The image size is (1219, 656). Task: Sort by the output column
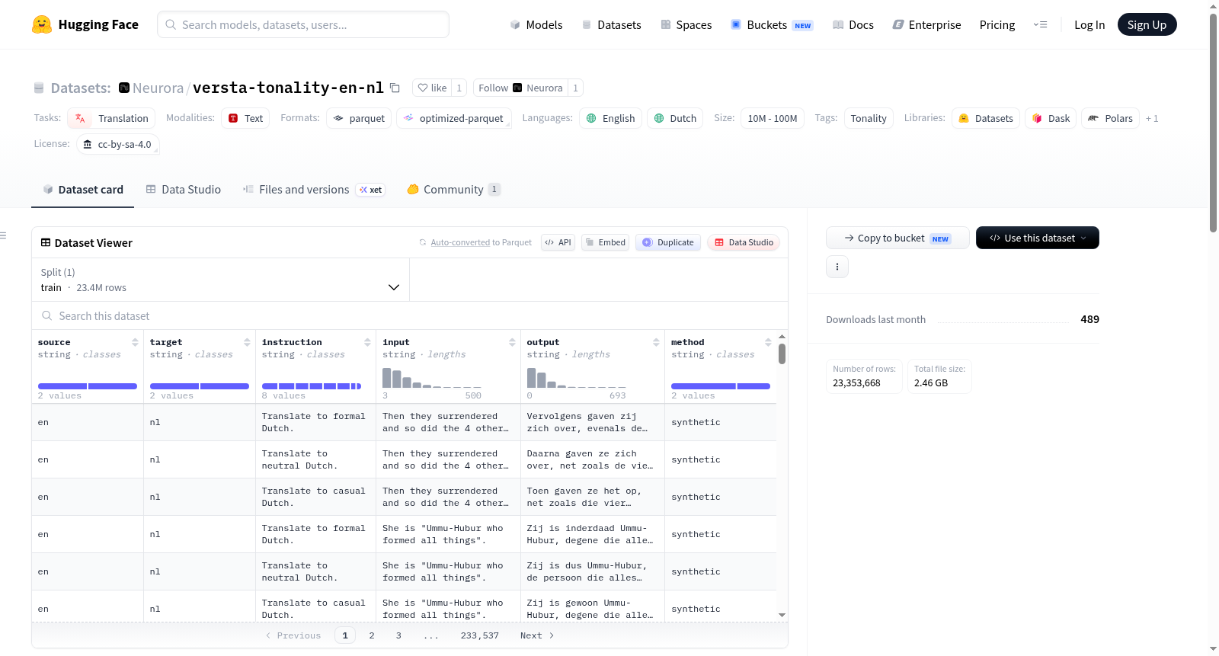point(656,342)
